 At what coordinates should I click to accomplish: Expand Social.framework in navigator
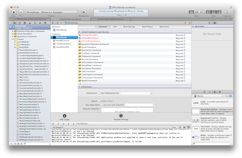coord(13,34)
